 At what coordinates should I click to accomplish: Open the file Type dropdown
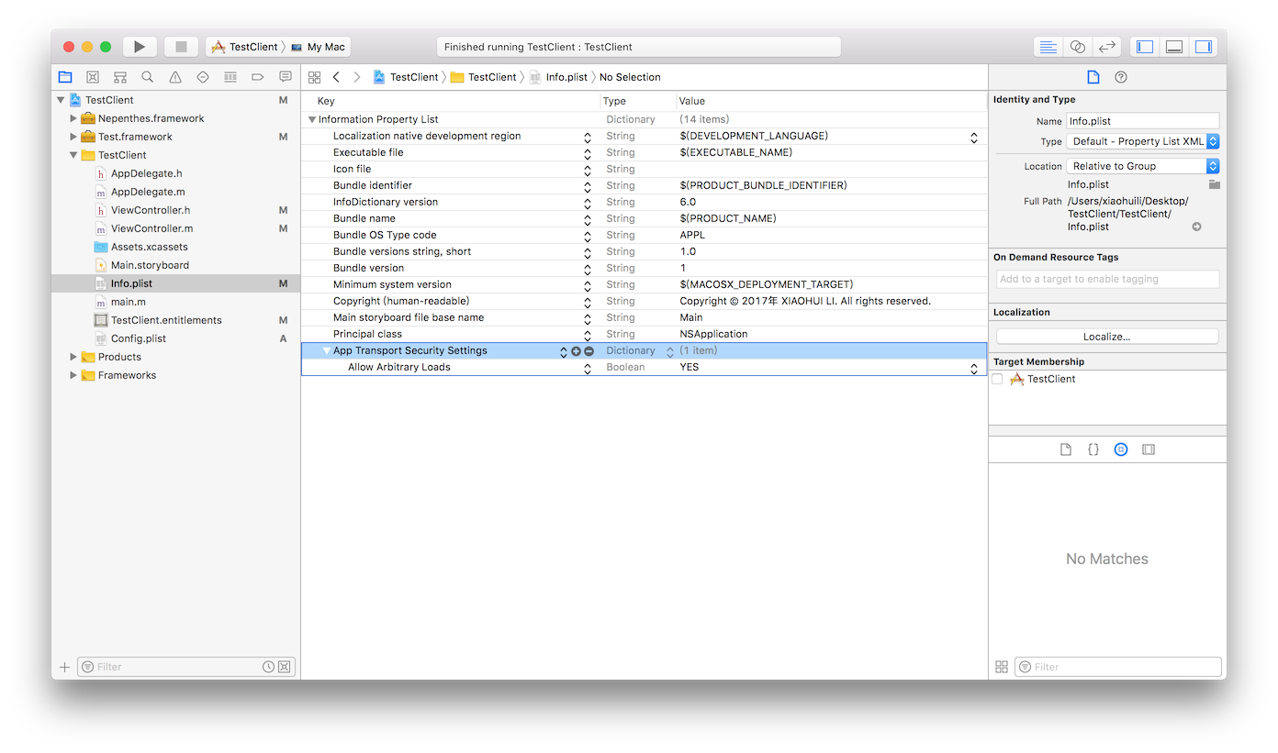coord(1143,141)
